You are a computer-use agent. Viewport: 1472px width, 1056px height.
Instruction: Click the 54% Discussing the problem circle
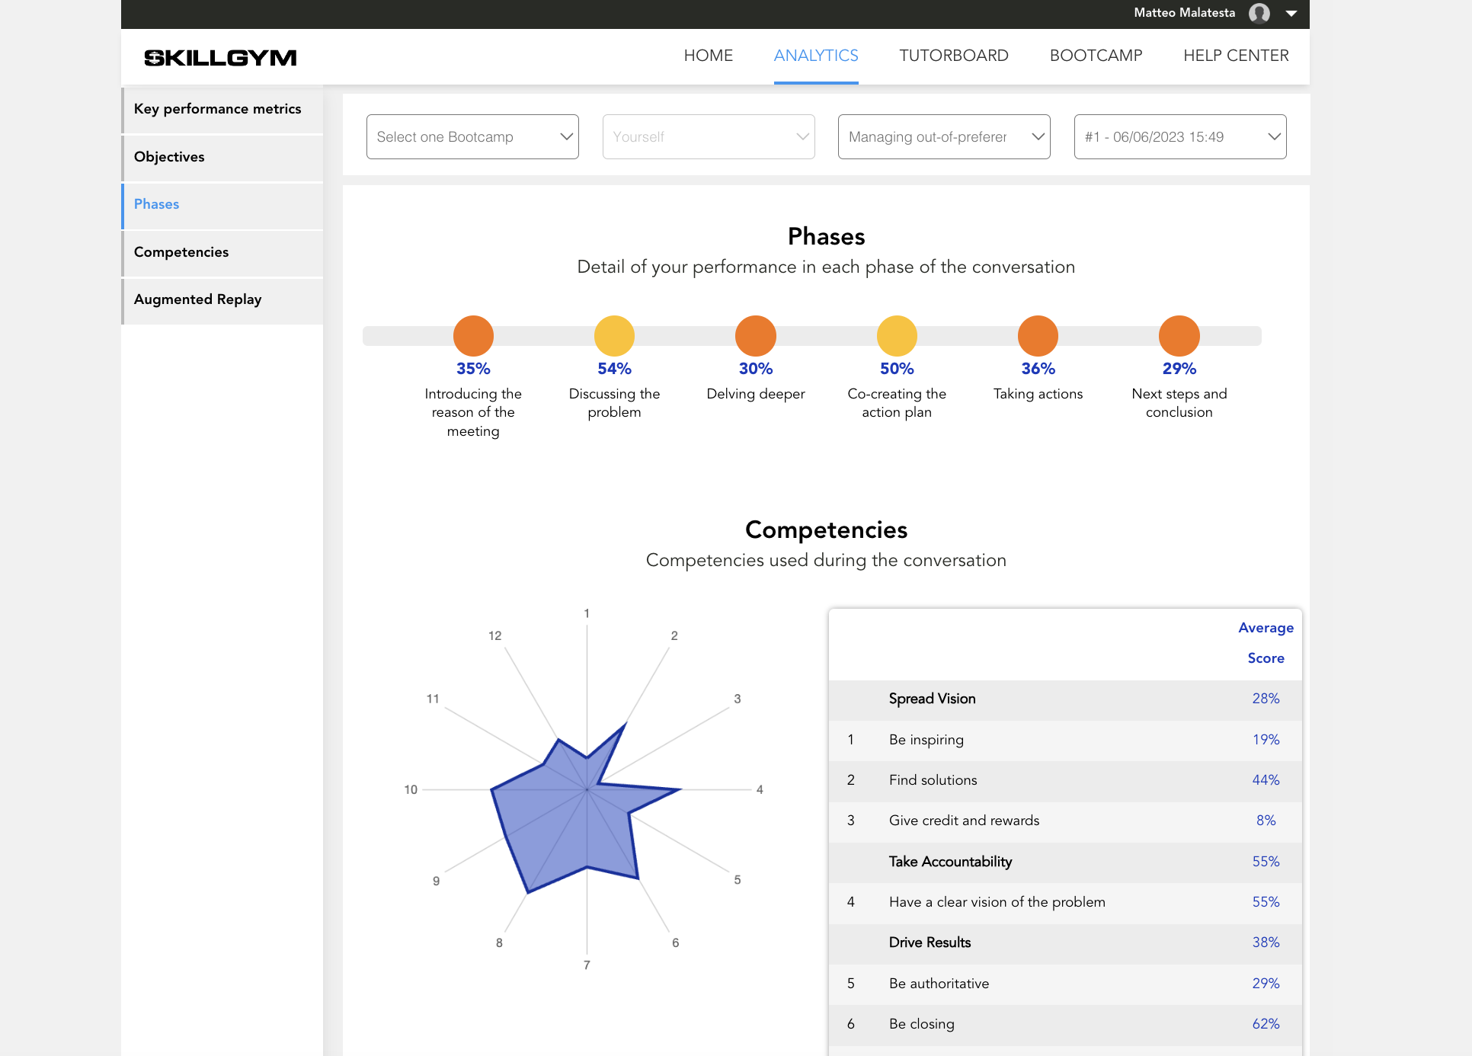coord(614,336)
